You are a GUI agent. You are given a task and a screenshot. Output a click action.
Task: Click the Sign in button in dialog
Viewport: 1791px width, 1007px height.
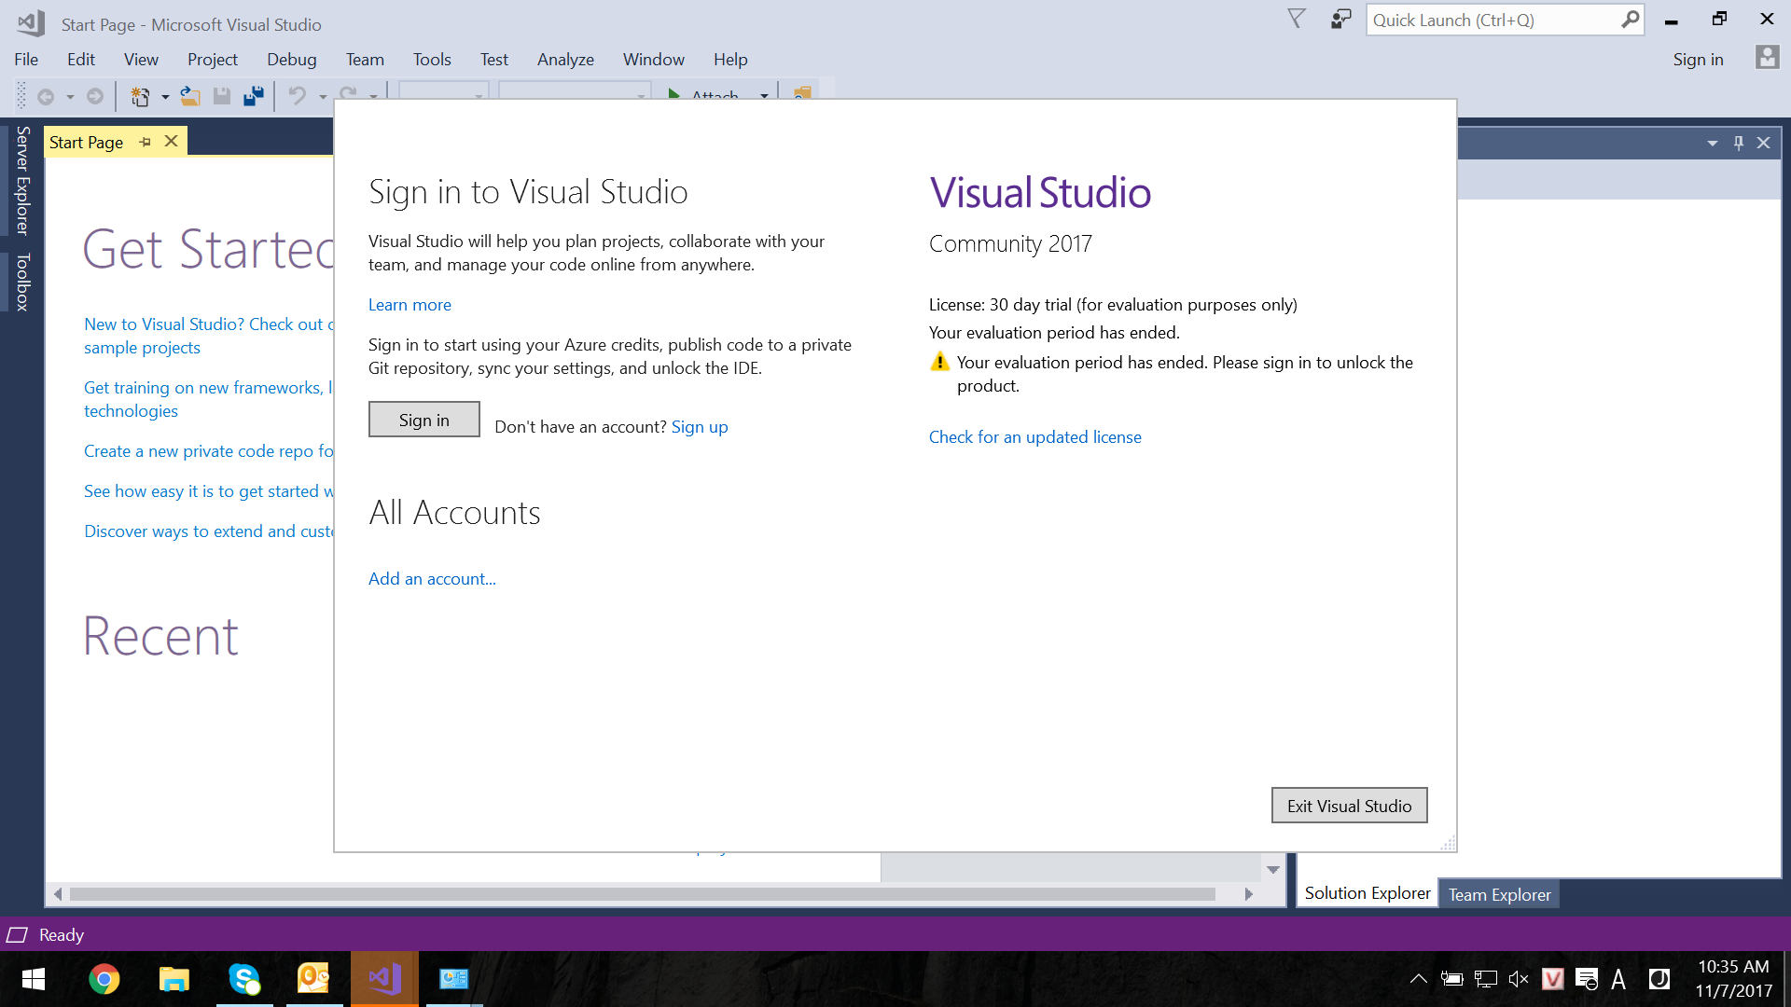(x=424, y=420)
